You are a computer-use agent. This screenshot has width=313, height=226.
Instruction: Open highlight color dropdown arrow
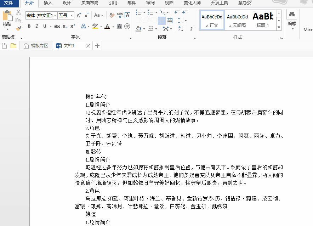tap(101, 26)
